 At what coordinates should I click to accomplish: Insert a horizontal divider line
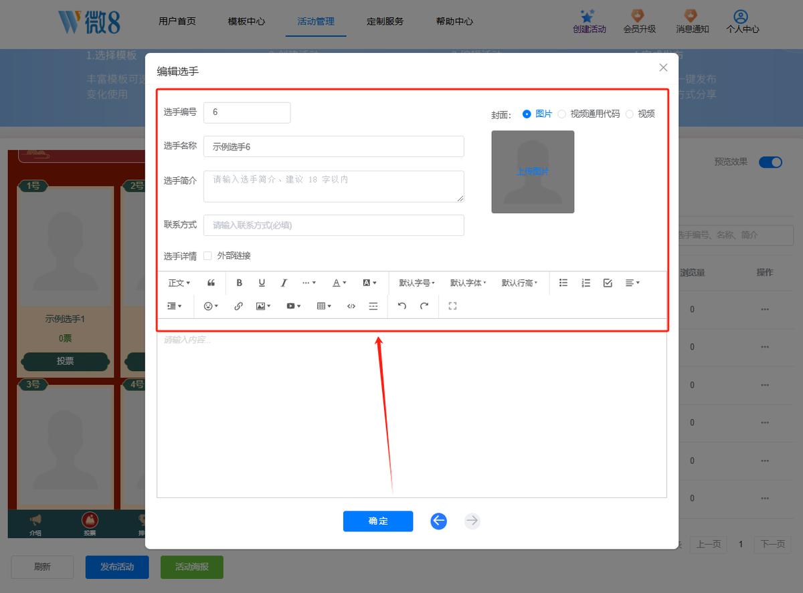click(373, 306)
